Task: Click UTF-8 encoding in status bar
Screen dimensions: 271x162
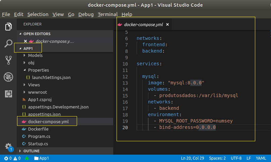Action: click(236, 158)
